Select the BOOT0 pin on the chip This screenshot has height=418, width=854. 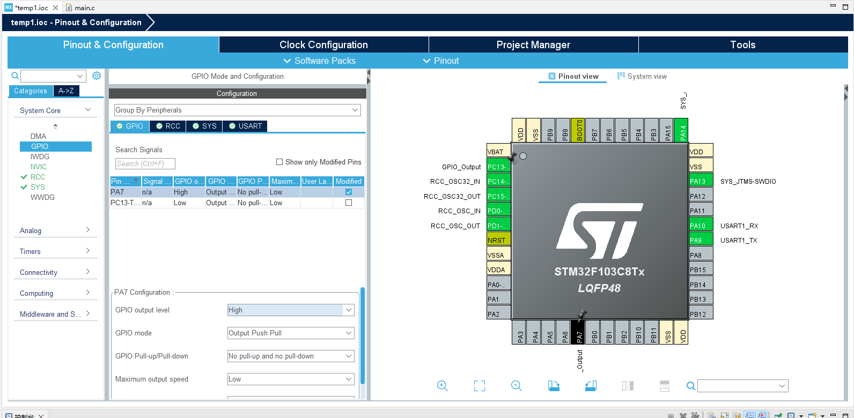click(x=578, y=130)
